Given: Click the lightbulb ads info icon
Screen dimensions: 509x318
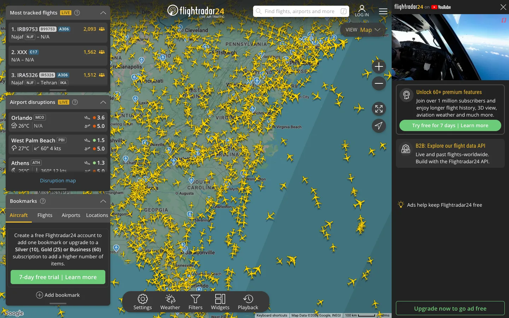Looking at the screenshot, I should [401, 205].
